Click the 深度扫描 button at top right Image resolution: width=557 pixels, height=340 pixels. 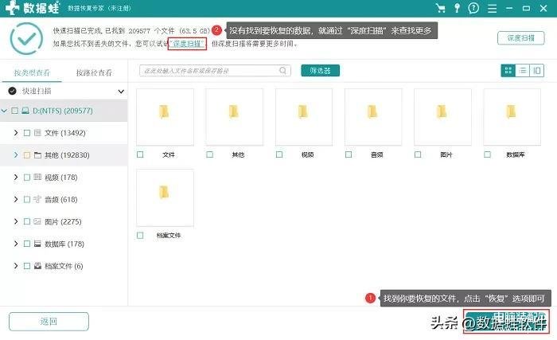click(520, 38)
